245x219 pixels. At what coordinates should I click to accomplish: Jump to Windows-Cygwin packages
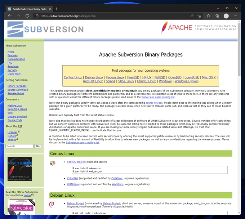[x=187, y=81]
